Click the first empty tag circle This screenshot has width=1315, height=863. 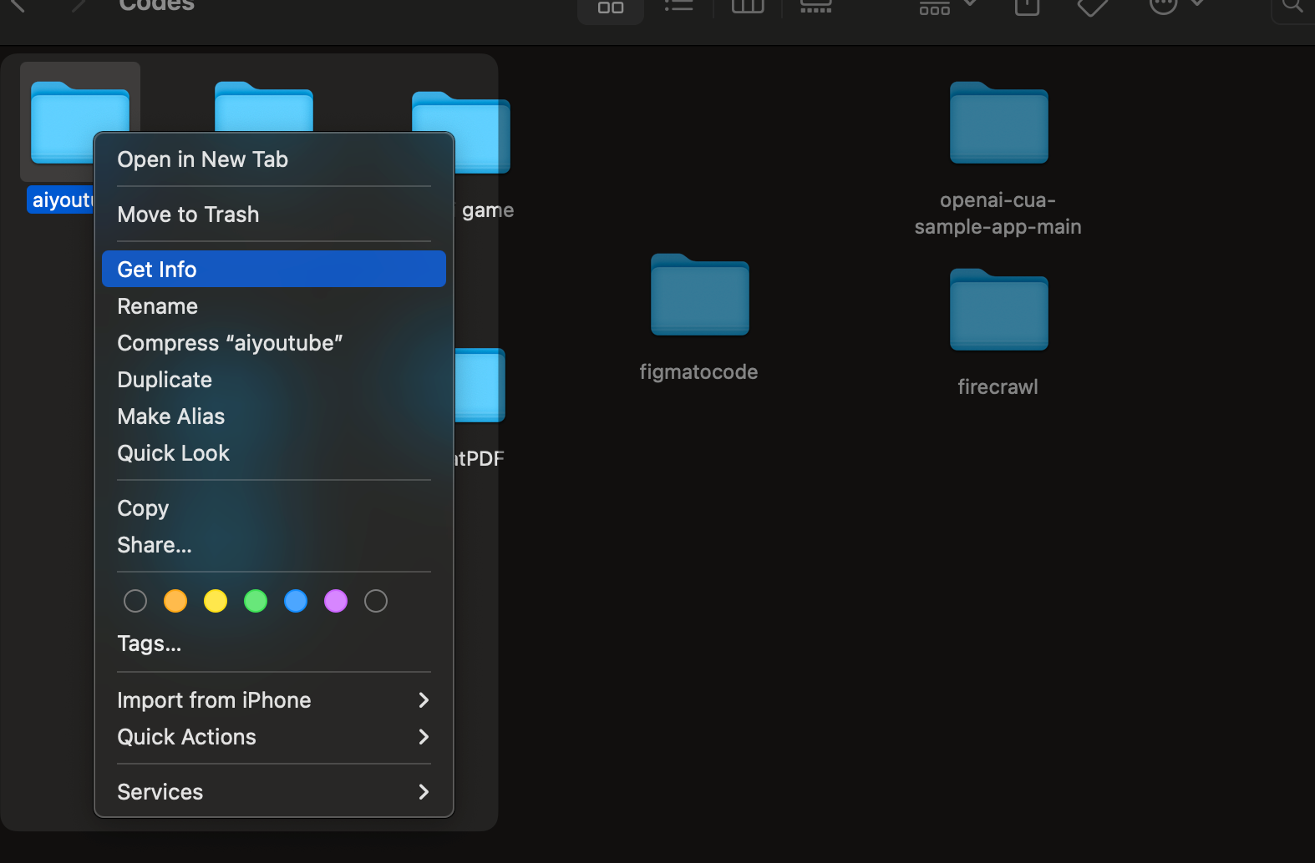click(135, 601)
